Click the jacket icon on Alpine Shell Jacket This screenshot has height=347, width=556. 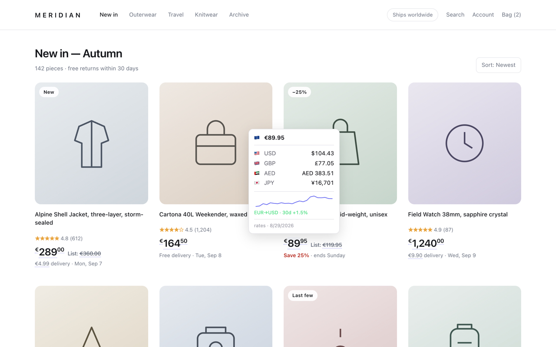pos(91,144)
